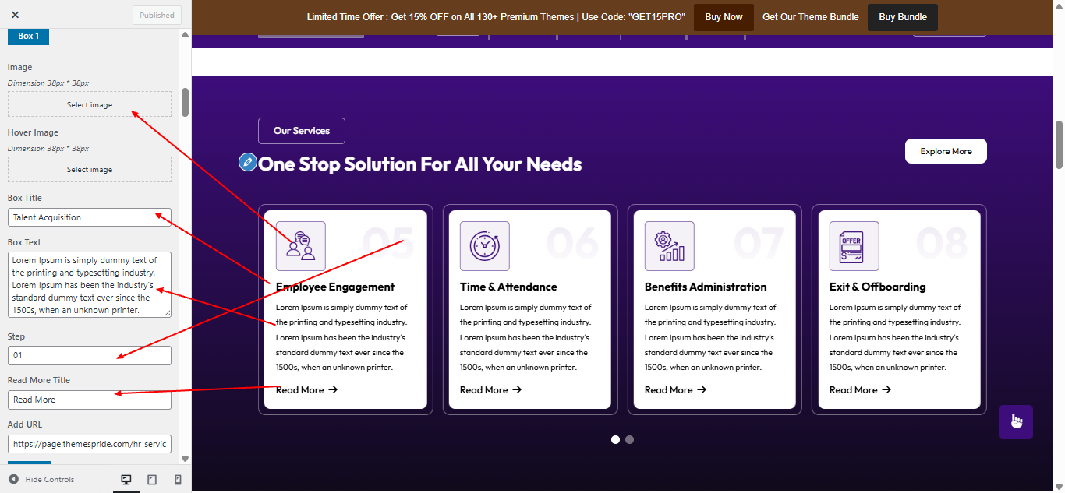
Task: Click the offer document icon on Exit & Offboarding
Action: point(853,245)
